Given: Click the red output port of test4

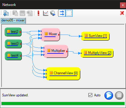Looking at the screenshot, I should pos(21,56).
